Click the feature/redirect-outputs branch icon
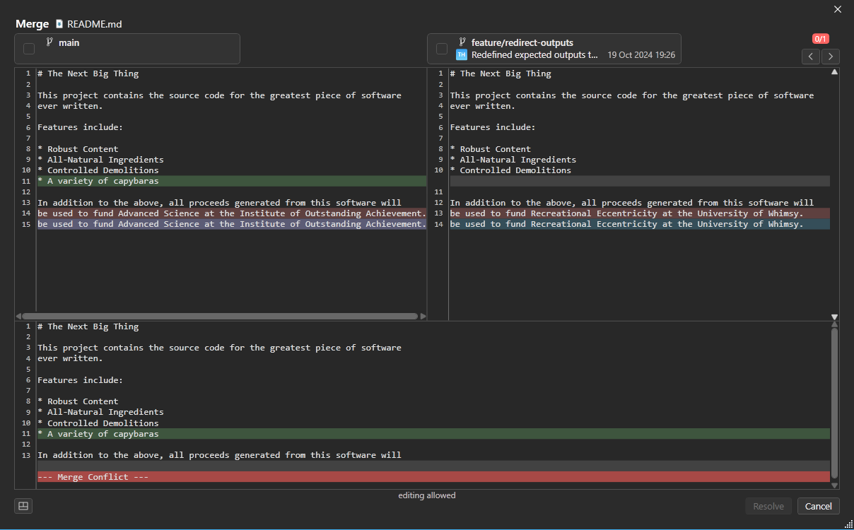The image size is (854, 530). 462,42
